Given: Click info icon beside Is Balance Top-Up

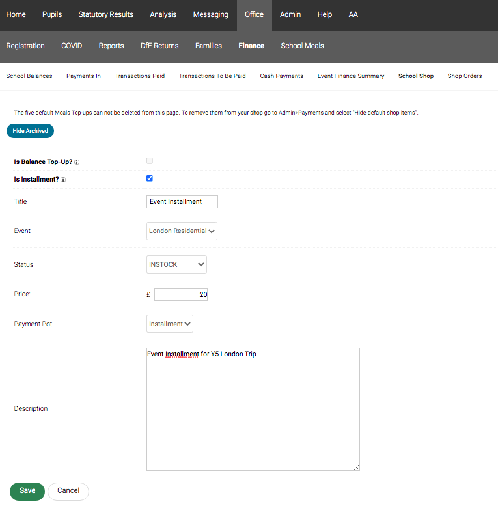Looking at the screenshot, I should pos(77,162).
